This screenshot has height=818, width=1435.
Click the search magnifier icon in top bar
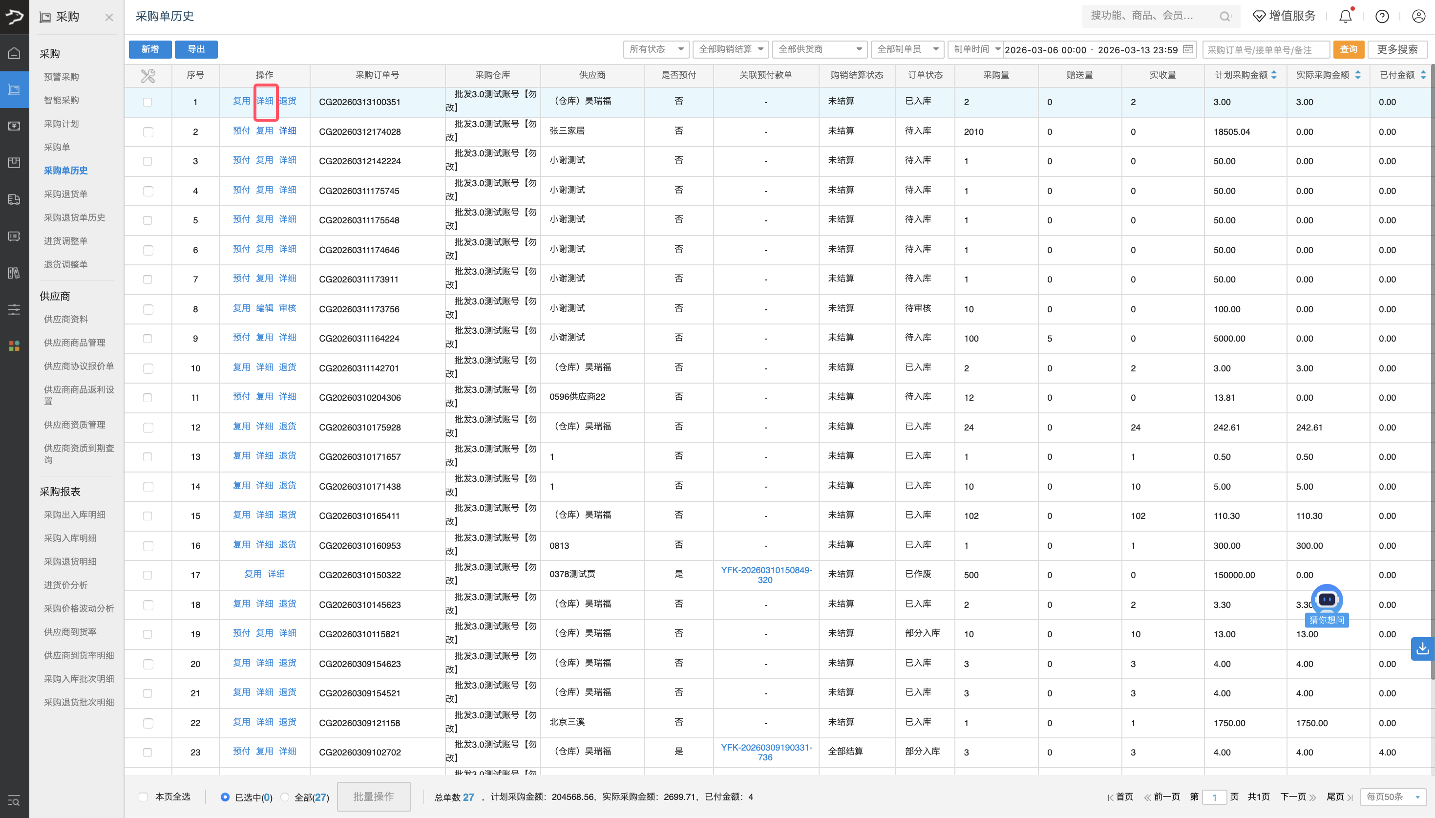click(1224, 16)
